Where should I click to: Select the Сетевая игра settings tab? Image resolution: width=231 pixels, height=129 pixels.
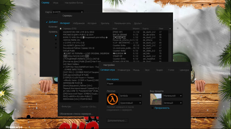(x=107, y=70)
